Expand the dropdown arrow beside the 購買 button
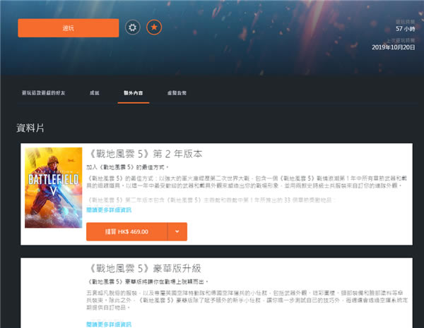 point(177,231)
